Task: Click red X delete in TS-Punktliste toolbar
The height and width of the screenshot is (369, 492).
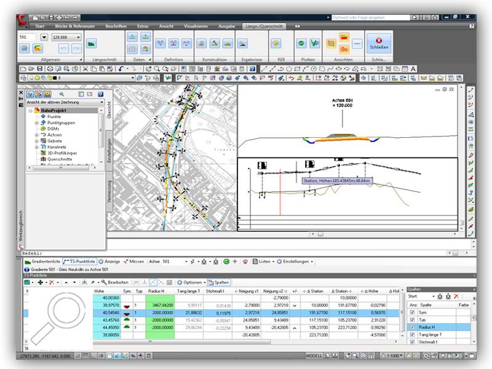Action: coord(52,282)
